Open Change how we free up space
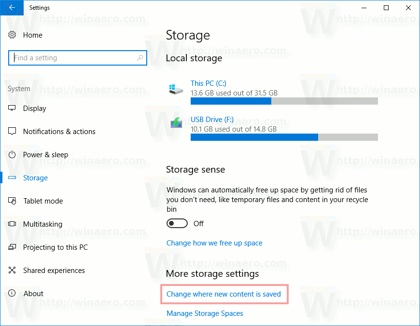The height and width of the screenshot is (326, 420). [214, 243]
